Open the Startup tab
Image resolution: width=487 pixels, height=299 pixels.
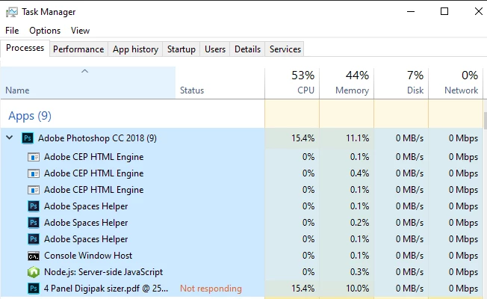click(x=182, y=49)
